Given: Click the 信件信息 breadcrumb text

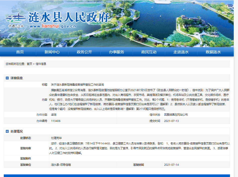Looking at the screenshot, I should (x=41, y=64).
